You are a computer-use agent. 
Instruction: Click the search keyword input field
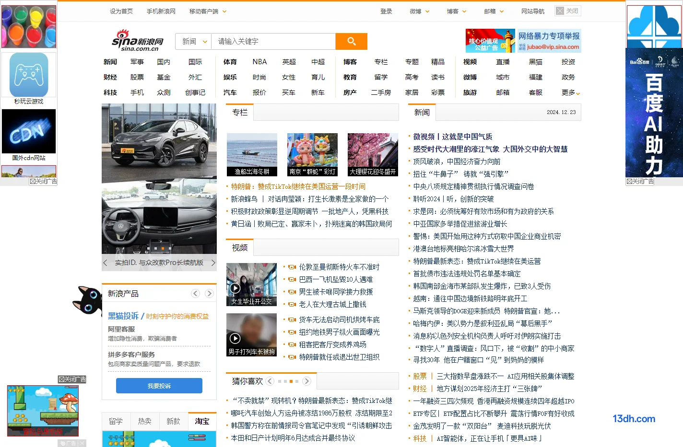pos(273,41)
